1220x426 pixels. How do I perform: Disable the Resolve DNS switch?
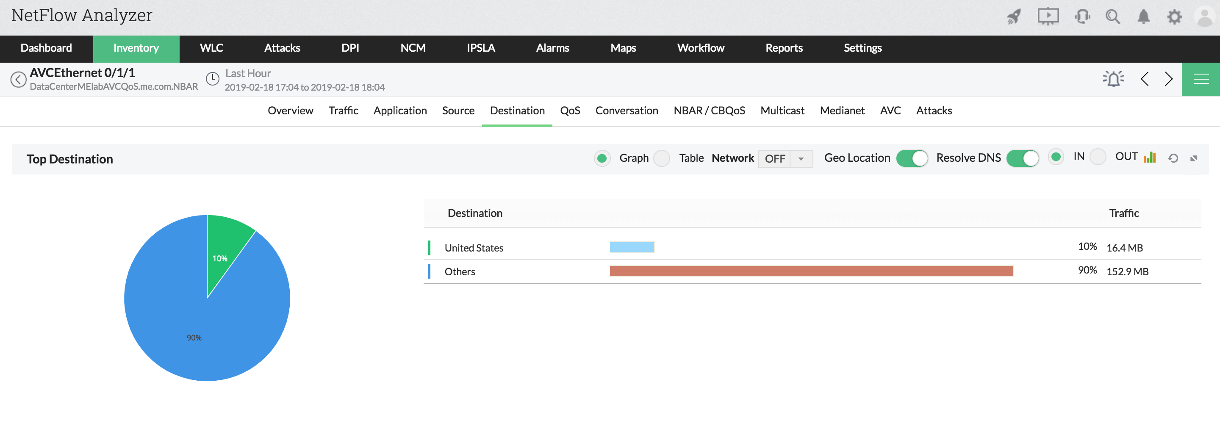click(x=1022, y=158)
